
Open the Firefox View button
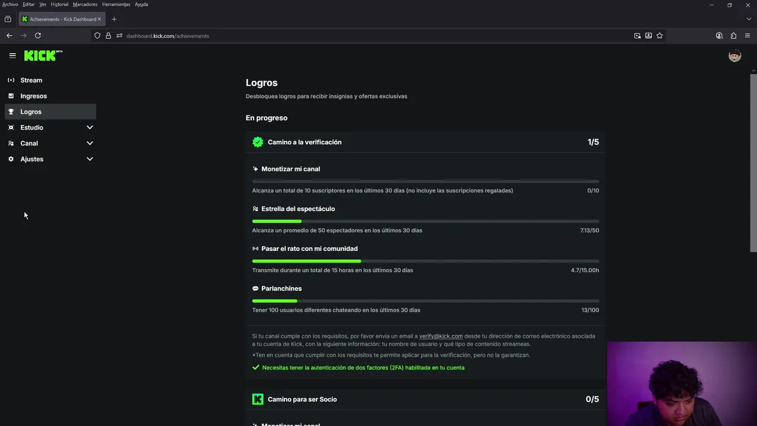8,19
